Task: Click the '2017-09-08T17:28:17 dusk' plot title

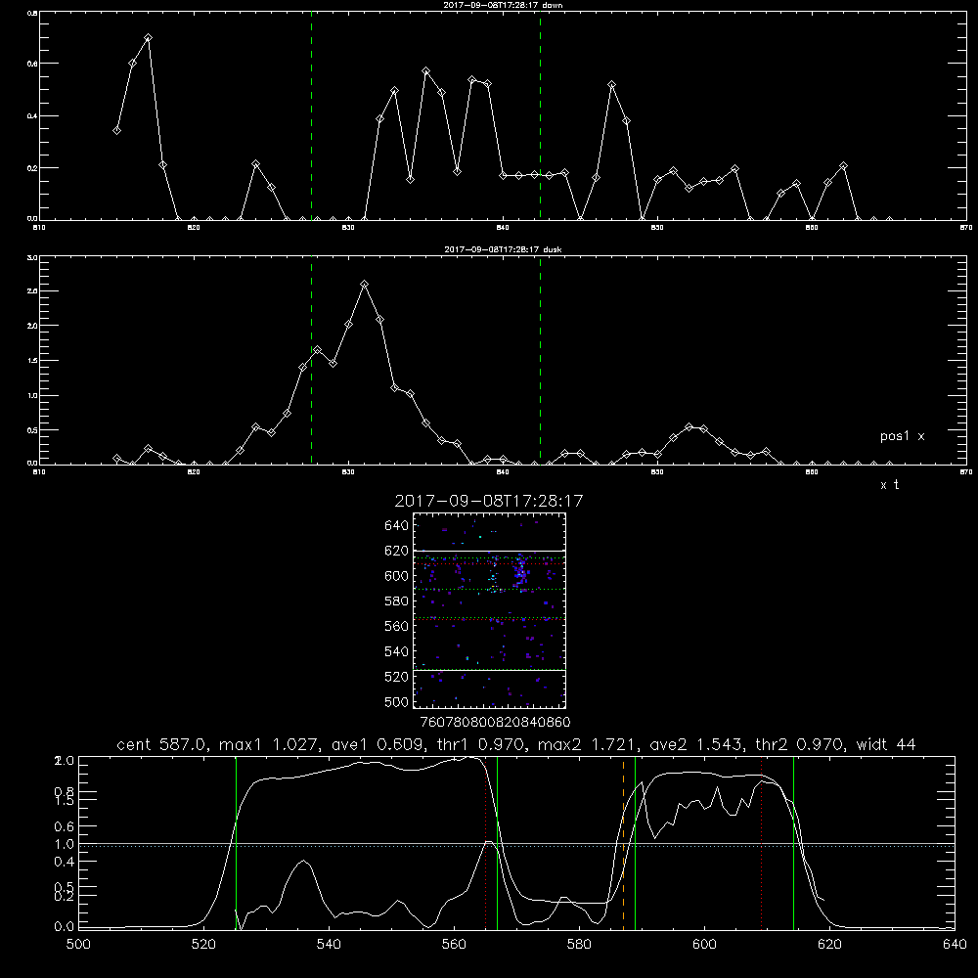Action: pos(503,249)
